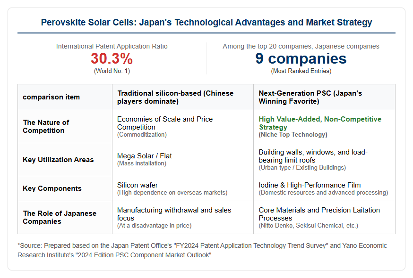The height and width of the screenshot is (278, 413).
Task: Click 'International Patent Application Ratio' label
Action: tap(112, 46)
